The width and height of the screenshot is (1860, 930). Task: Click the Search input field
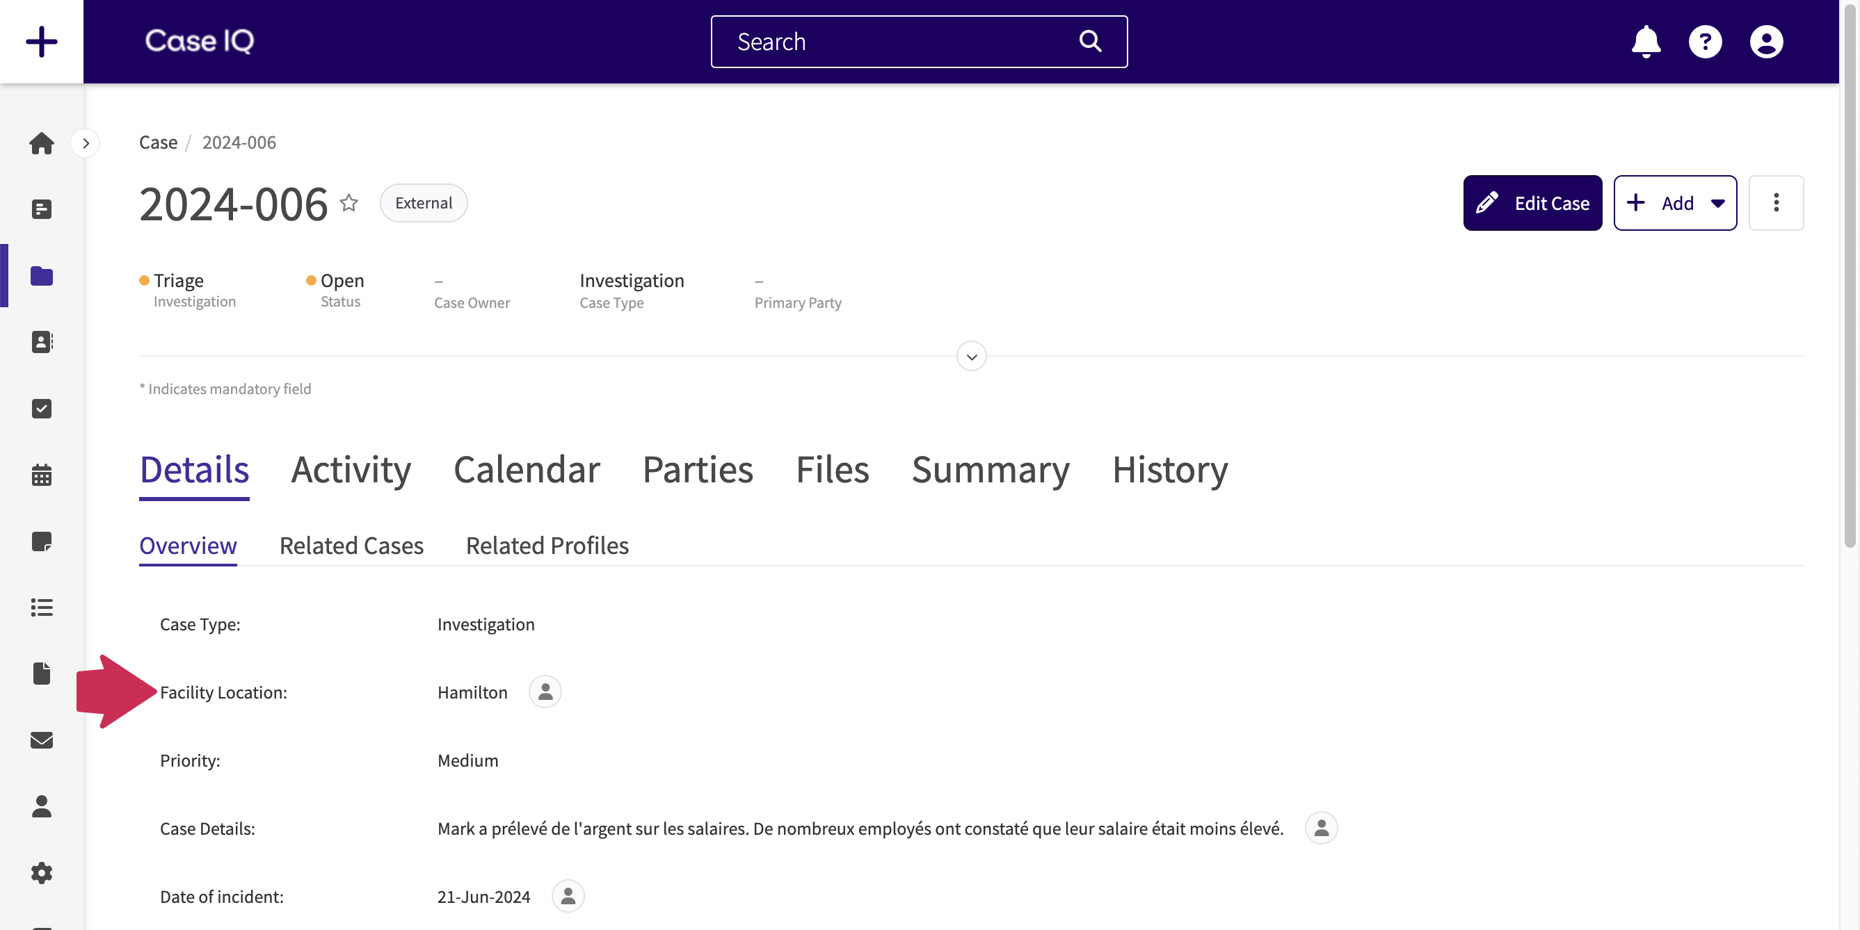[919, 40]
